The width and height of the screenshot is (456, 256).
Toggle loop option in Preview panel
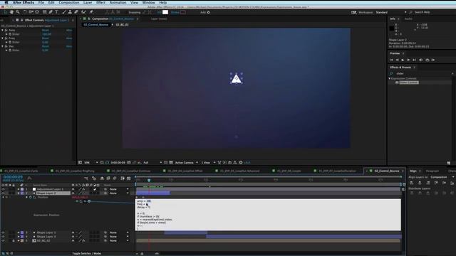point(427,60)
